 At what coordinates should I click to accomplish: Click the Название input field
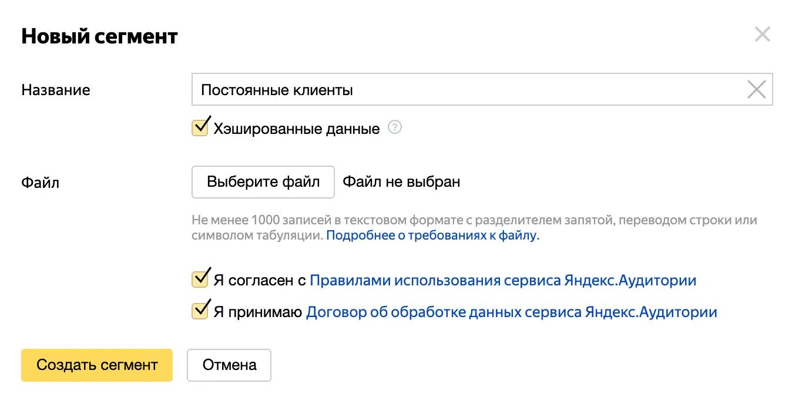click(x=482, y=90)
